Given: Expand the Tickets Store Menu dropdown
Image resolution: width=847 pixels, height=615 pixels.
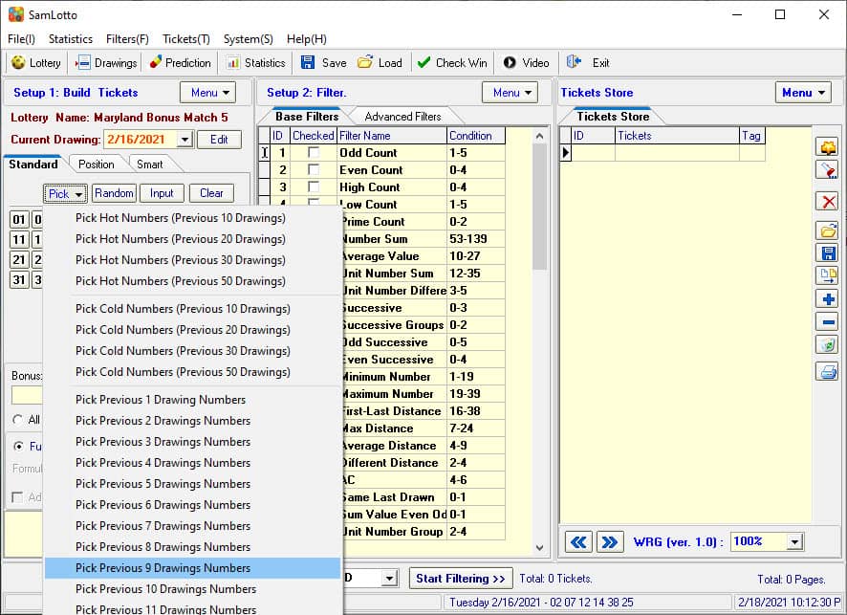Looking at the screenshot, I should [803, 93].
